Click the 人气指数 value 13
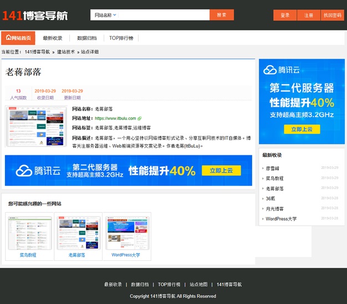The image size is (347, 304). click(x=18, y=91)
